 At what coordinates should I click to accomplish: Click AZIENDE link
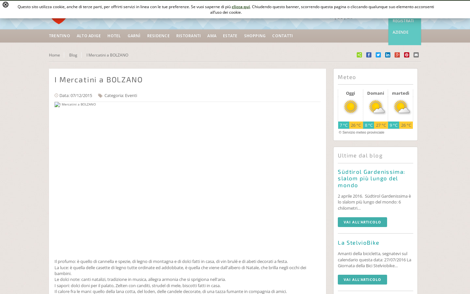point(400,32)
